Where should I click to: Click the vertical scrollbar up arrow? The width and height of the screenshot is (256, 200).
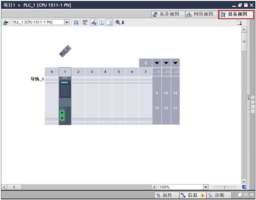point(244,29)
